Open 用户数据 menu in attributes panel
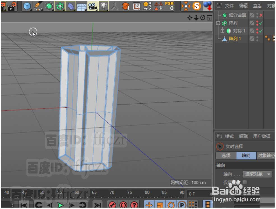This screenshot has width=276, height=209. 261,136
